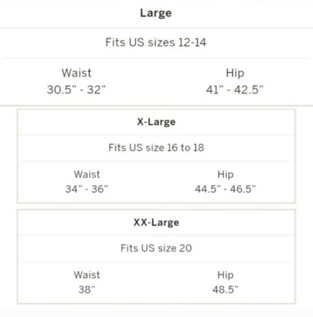Select the Large size heading
Image resolution: width=313 pixels, height=317 pixels.
coord(156,13)
